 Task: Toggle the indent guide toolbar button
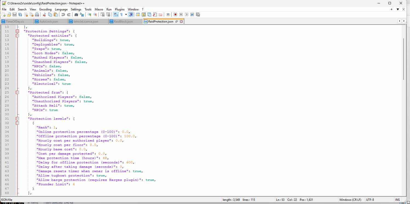[x=131, y=14]
